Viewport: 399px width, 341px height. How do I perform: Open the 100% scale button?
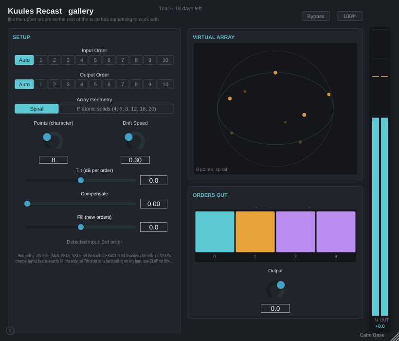pyautogui.click(x=350, y=16)
